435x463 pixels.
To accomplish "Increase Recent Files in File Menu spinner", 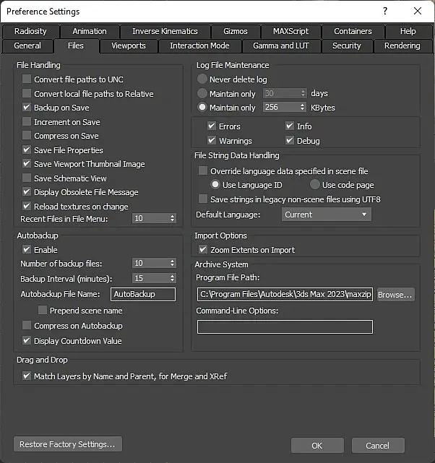I will pos(172,216).
